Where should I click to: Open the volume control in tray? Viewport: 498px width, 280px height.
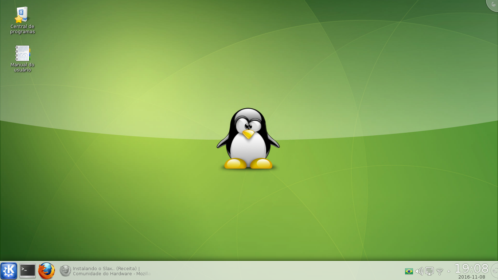click(x=419, y=271)
